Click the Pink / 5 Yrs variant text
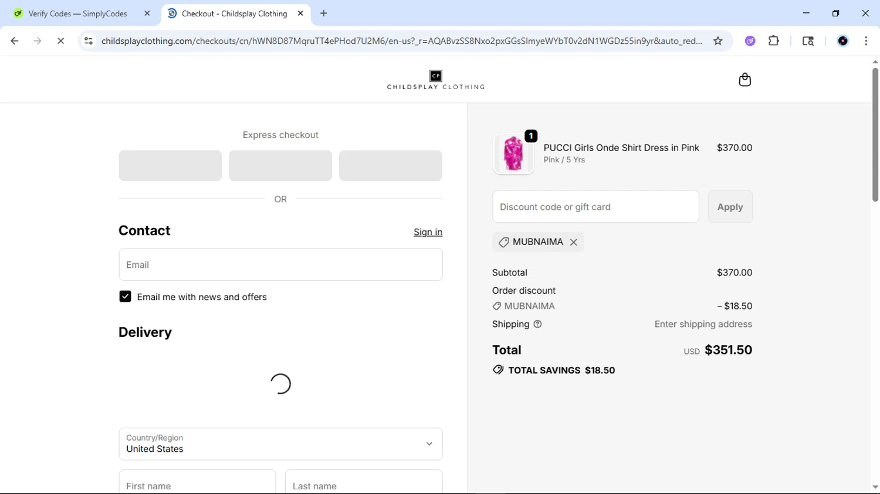 [x=564, y=160]
